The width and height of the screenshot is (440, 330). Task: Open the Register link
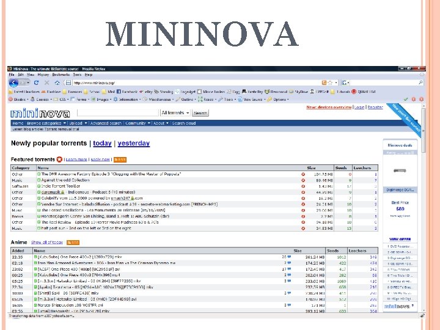375,107
